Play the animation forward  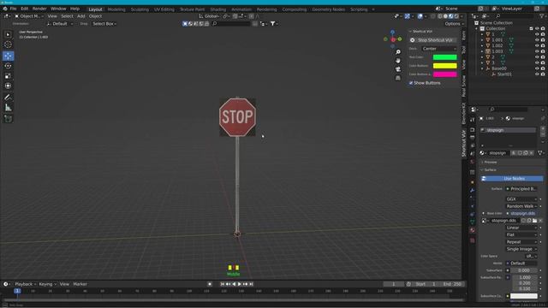coord(240,284)
